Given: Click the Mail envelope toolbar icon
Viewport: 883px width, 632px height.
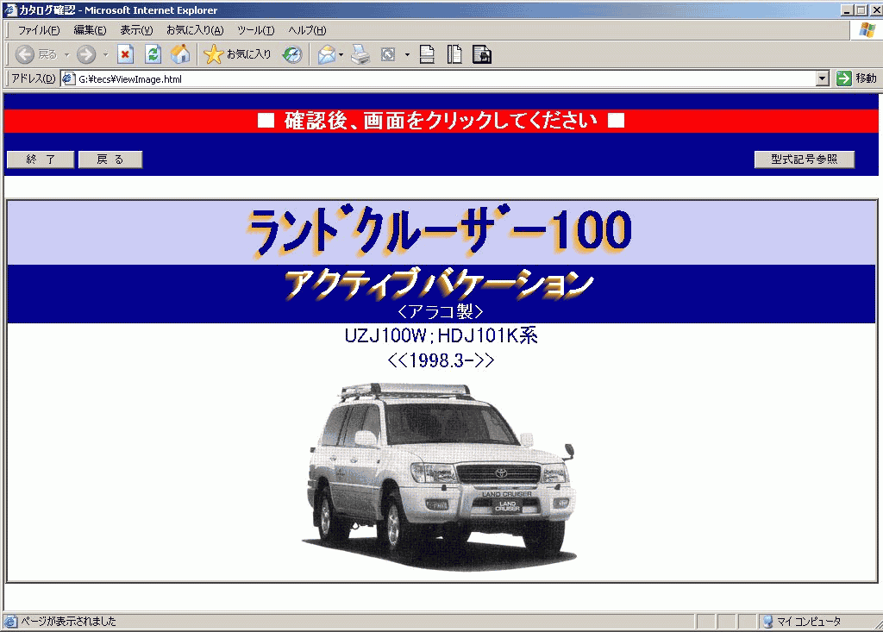Looking at the screenshot, I should click(327, 54).
